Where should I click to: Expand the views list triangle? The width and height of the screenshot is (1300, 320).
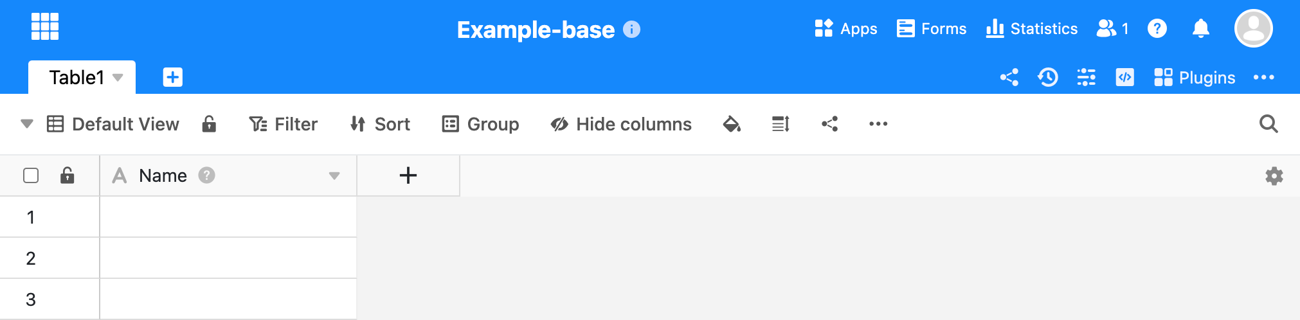[27, 124]
